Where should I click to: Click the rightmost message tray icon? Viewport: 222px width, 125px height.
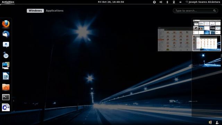(x=217, y=122)
